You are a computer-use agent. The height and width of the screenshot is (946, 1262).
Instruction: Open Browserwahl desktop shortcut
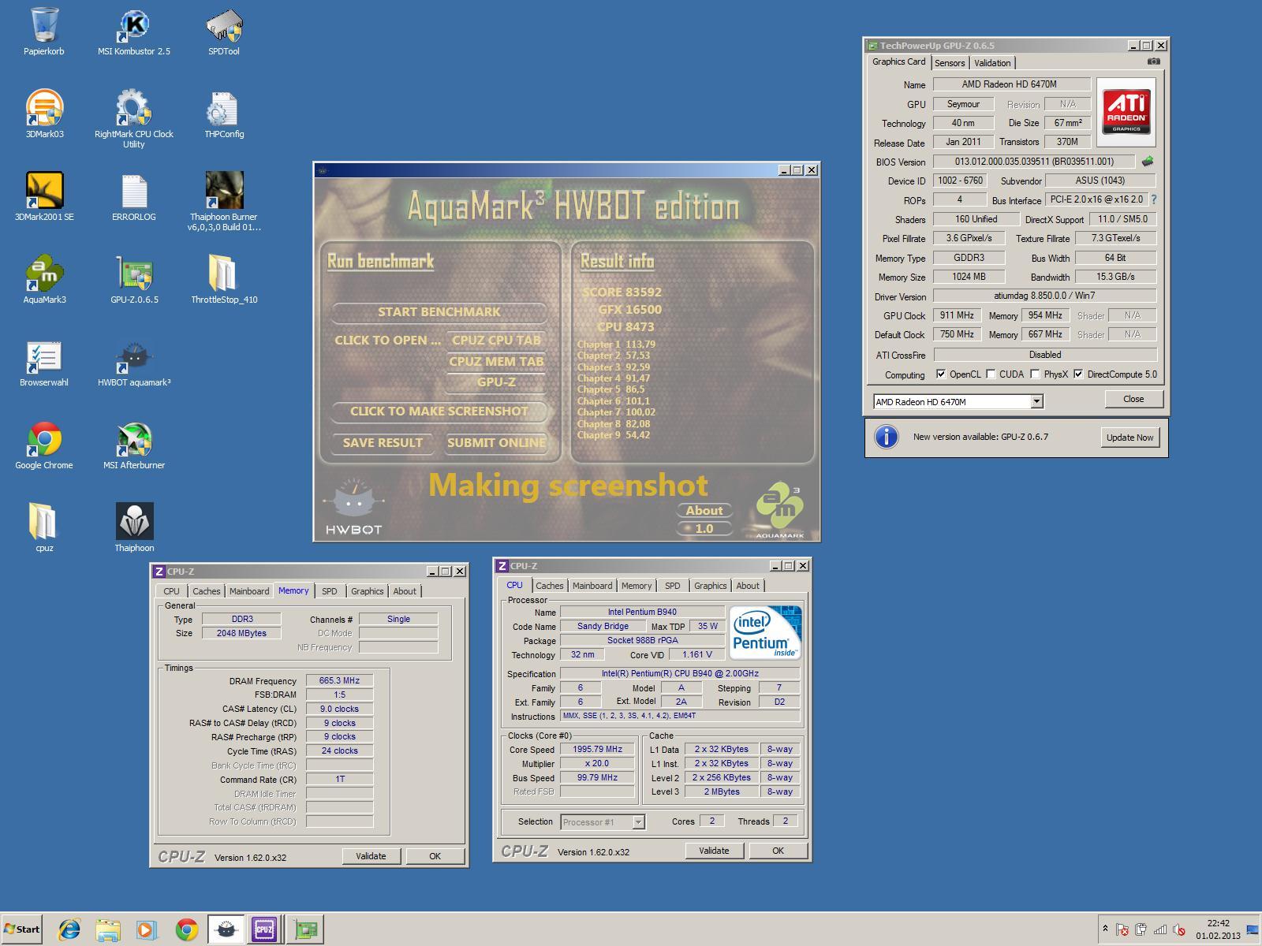click(44, 363)
